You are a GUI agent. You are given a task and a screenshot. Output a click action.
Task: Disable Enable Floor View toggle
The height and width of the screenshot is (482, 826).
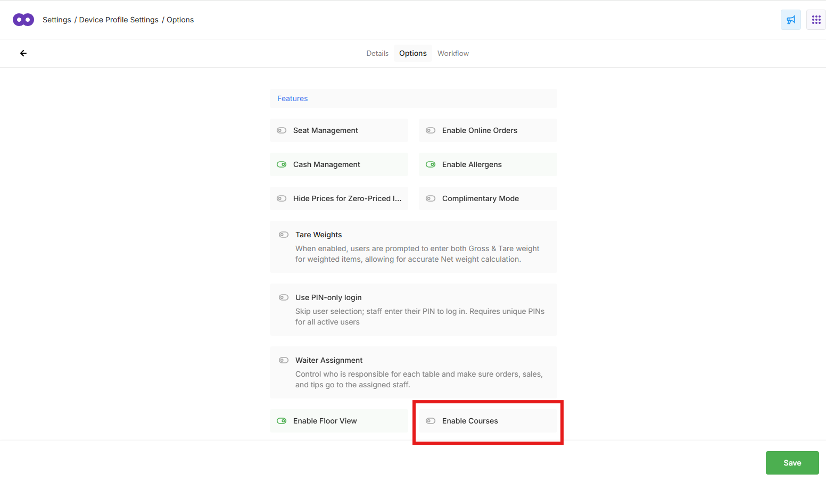[x=282, y=421]
